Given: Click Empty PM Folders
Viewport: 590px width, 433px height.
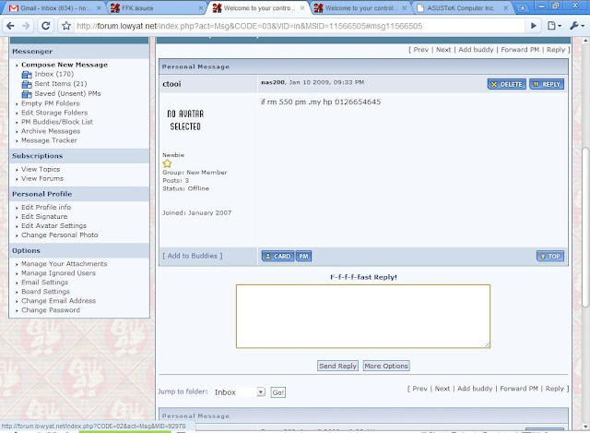Looking at the screenshot, I should click(51, 103).
